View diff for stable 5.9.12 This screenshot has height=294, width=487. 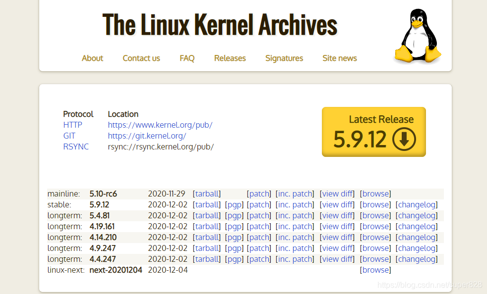point(337,205)
